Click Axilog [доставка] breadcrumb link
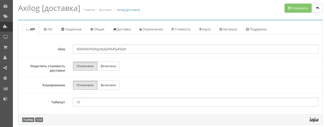This screenshot has width=325, height=127. [128, 10]
